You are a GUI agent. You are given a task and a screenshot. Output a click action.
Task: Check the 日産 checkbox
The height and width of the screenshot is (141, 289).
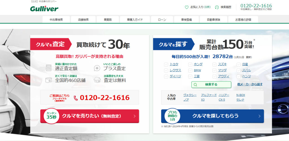click(239, 64)
